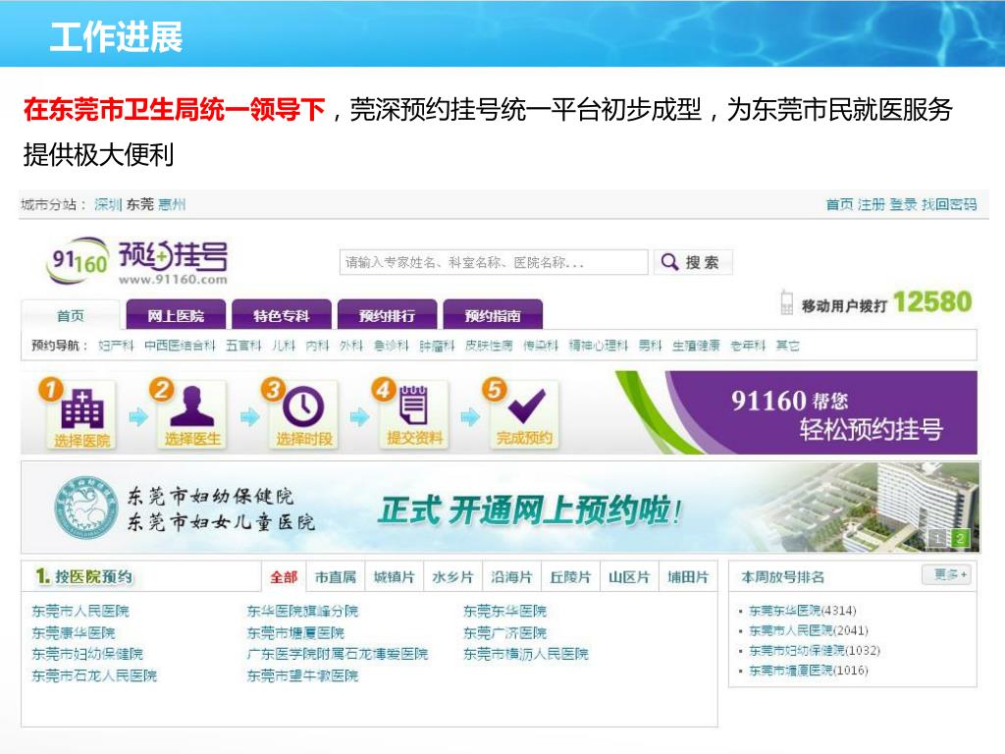
Task: Click the 注册 register link
Action: click(872, 204)
